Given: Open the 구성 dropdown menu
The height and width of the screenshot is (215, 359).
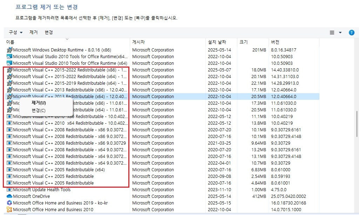Looking at the screenshot, I should (15, 32).
